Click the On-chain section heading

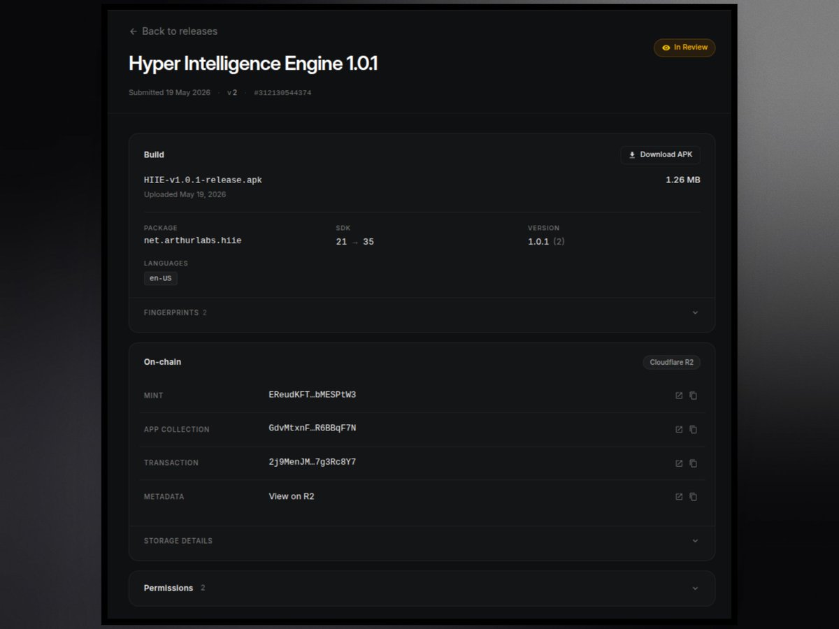[x=162, y=362]
